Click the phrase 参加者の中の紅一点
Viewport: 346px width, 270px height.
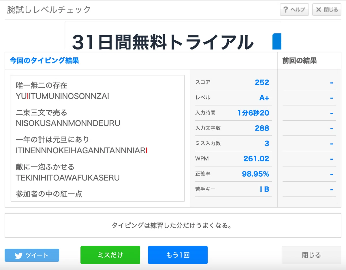pos(49,194)
